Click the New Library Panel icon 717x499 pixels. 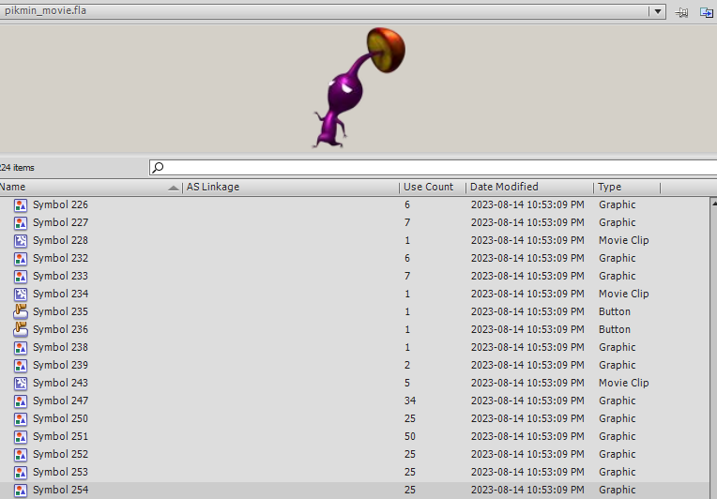coord(706,11)
